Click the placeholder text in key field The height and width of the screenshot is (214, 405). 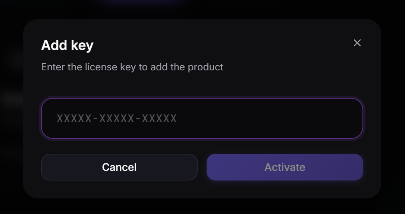tap(117, 118)
